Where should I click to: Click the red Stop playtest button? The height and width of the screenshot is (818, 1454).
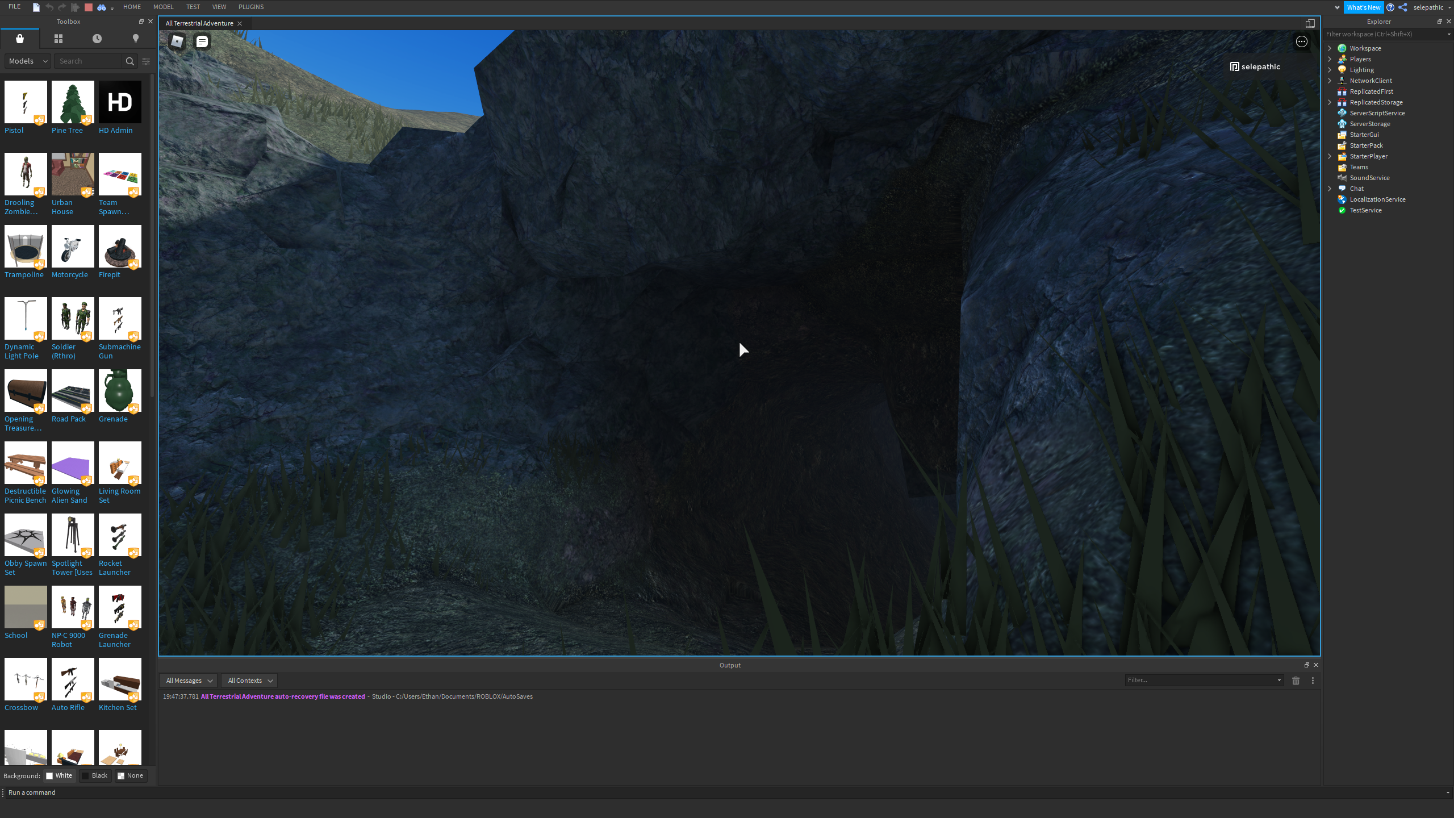(88, 7)
